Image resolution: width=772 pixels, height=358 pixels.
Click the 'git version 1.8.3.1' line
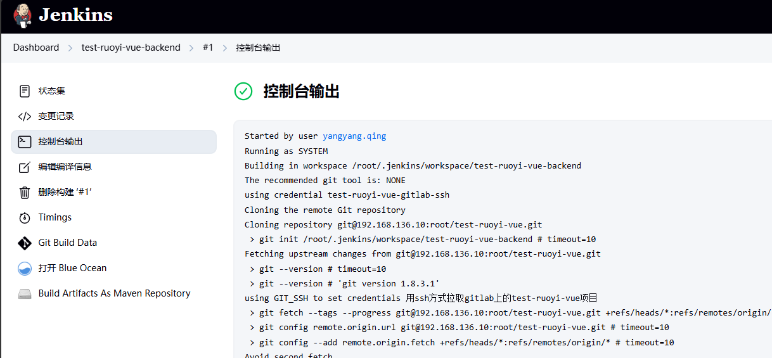345,284
